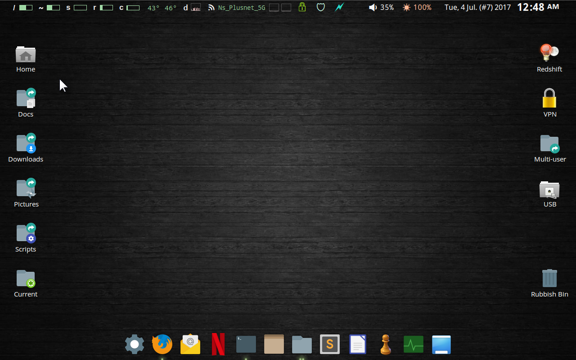576x360 pixels.
Task: Launch Firefox from the dock
Action: click(x=162, y=344)
